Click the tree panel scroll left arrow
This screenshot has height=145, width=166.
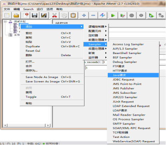[x=5, y=125]
